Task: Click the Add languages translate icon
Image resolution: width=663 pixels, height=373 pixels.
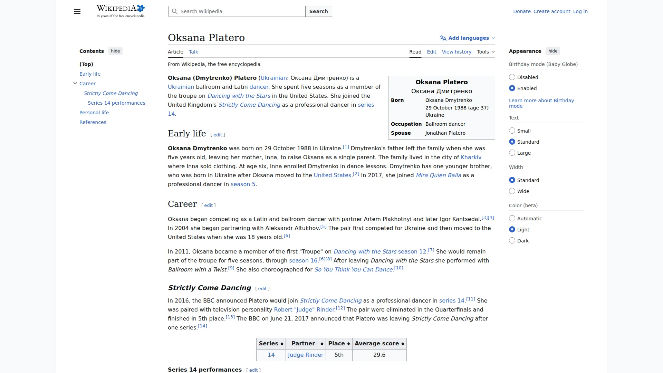Action: (443, 38)
